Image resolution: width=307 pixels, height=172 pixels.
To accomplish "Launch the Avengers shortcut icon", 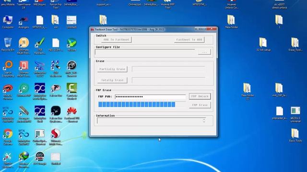I will [x=24, y=20].
